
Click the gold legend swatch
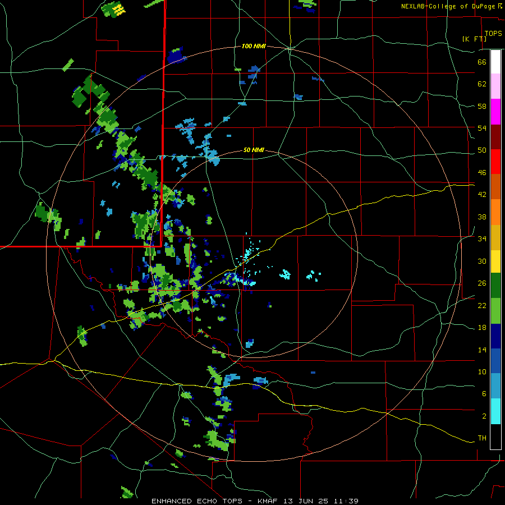pos(495,237)
